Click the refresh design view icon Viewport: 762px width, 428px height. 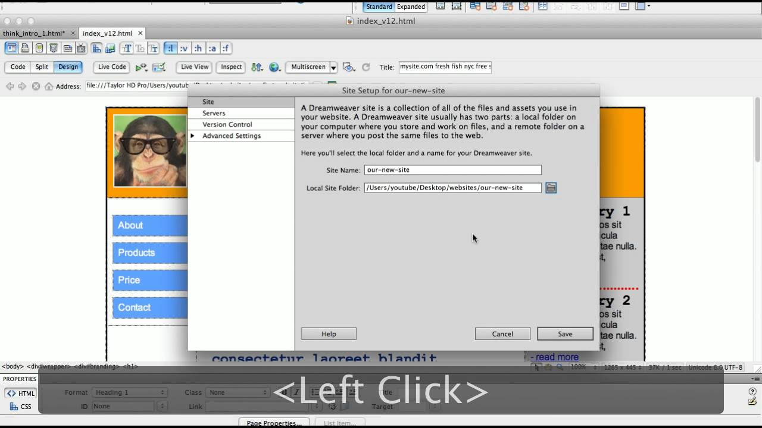(366, 67)
